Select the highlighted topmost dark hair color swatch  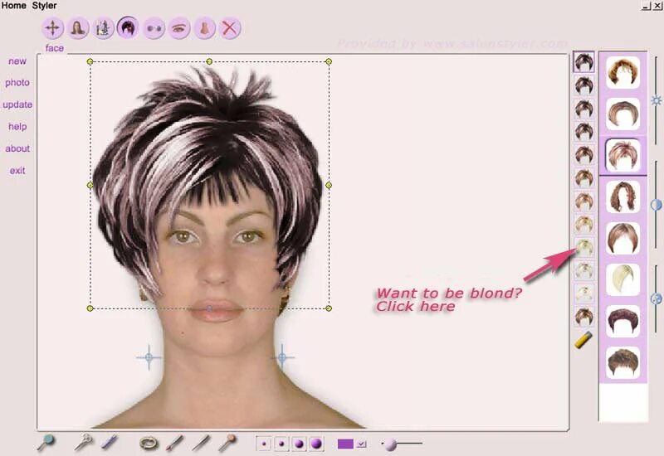pyautogui.click(x=583, y=62)
